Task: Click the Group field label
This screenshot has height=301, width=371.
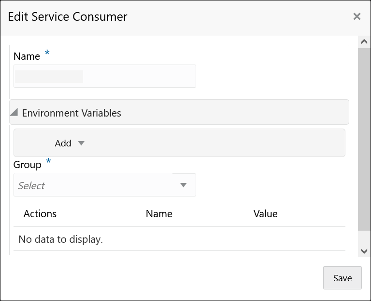Action: pyautogui.click(x=28, y=165)
